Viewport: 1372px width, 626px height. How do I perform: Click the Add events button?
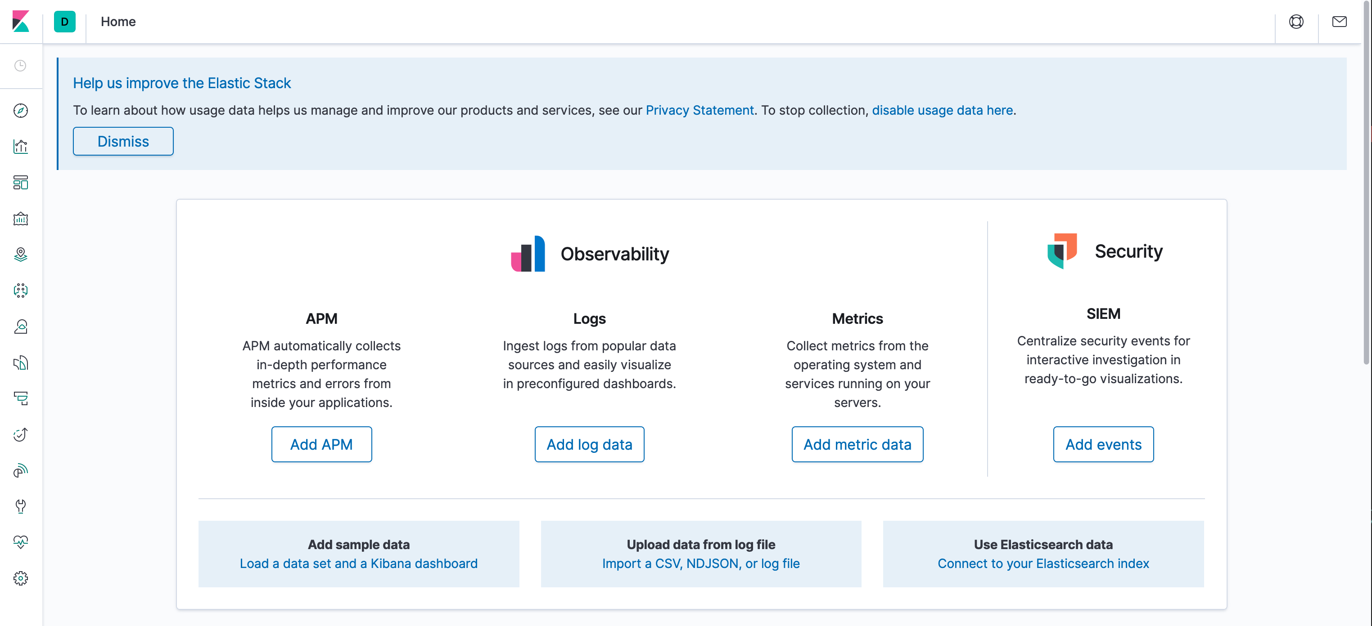(1103, 444)
